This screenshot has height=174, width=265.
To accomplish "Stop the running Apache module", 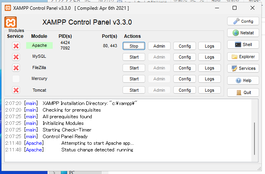I will (x=134, y=46).
